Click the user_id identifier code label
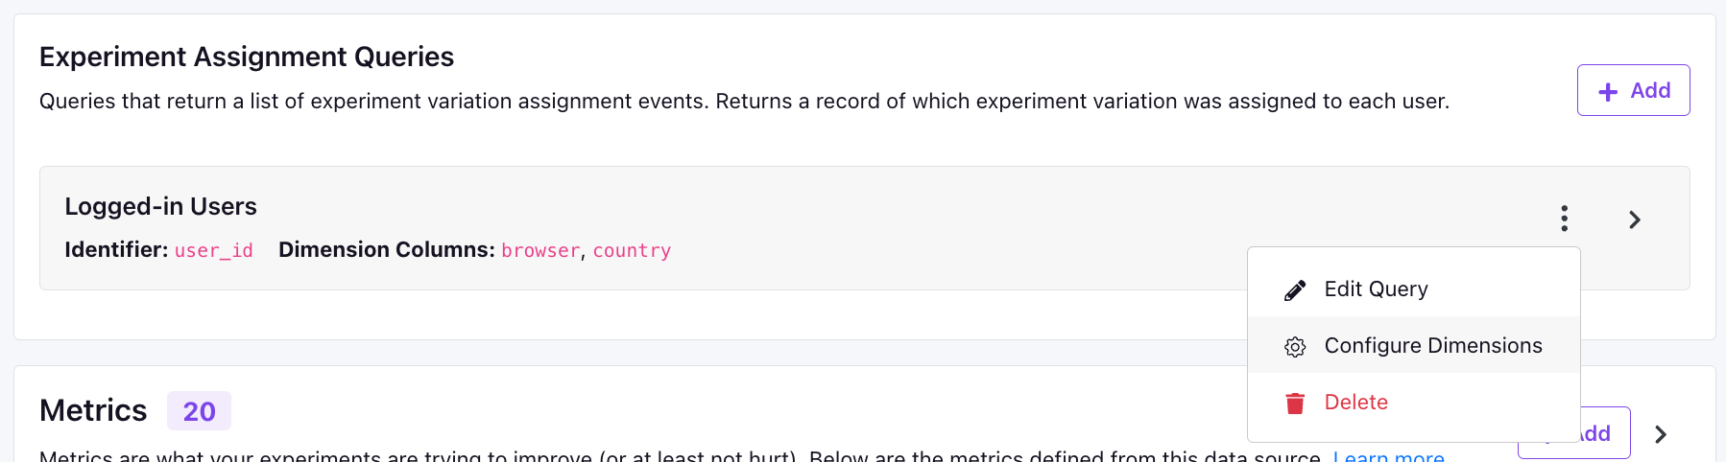 click(x=213, y=250)
